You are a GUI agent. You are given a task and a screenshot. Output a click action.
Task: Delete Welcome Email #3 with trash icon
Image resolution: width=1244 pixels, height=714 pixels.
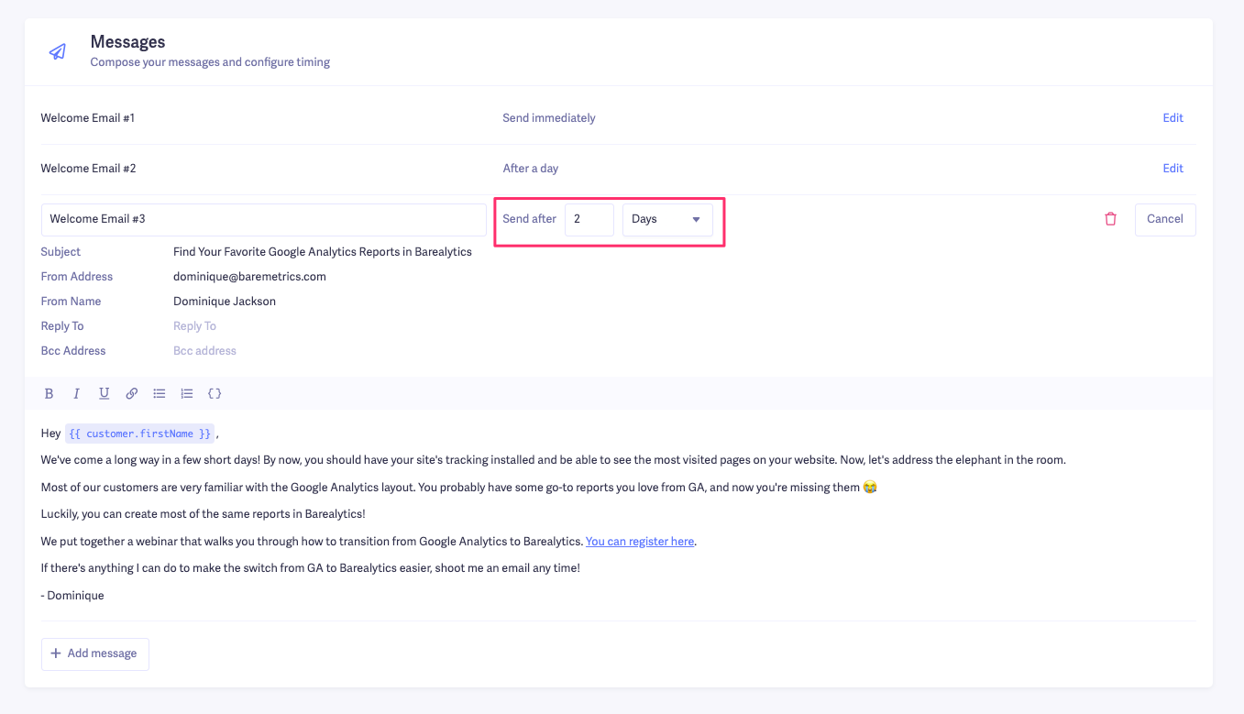1110,219
